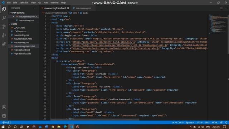
Task: Open the Search view in activity bar
Action: pyautogui.click(x=4, y=18)
